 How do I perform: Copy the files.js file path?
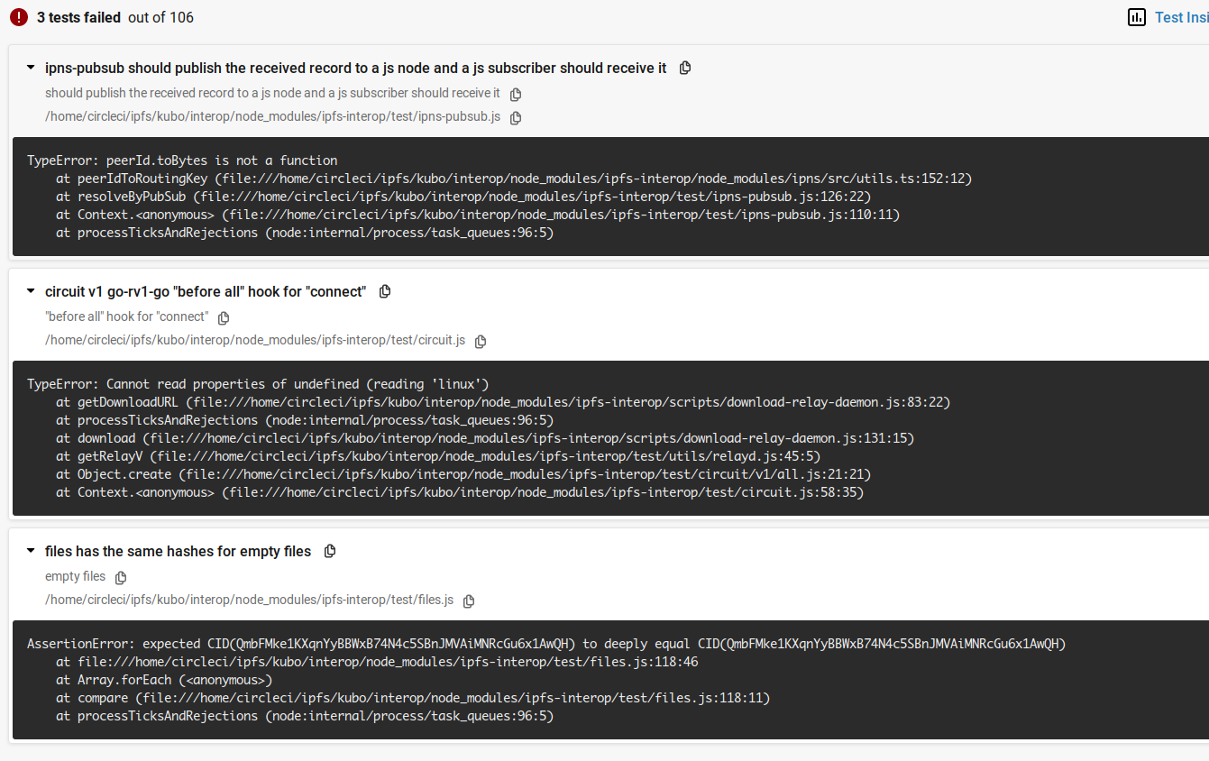tap(469, 601)
